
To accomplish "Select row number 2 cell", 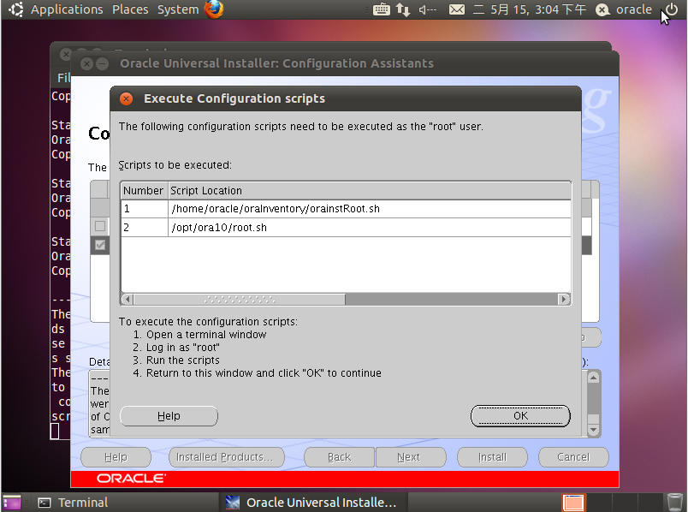I will coord(145,228).
